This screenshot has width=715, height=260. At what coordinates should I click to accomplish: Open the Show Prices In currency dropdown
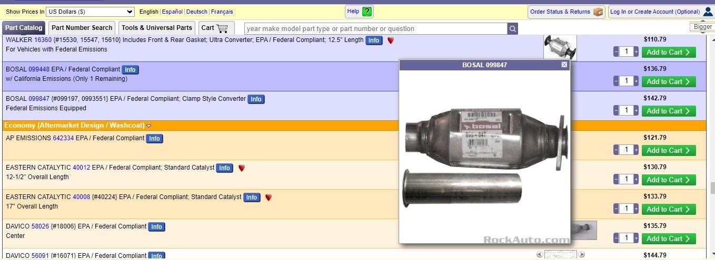pos(91,12)
